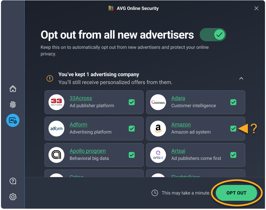This screenshot has height=210, width=266.
Task: Open the settings gear icon
Action: point(13,197)
